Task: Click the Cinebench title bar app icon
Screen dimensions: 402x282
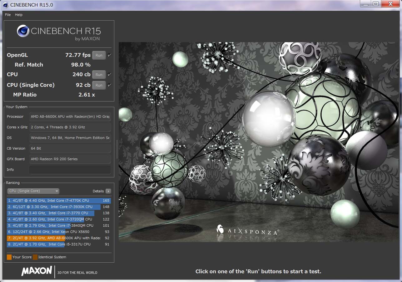Action: click(5, 5)
